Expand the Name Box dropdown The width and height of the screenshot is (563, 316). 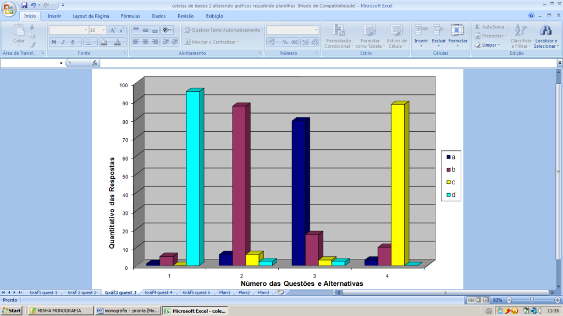pyautogui.click(x=61, y=63)
